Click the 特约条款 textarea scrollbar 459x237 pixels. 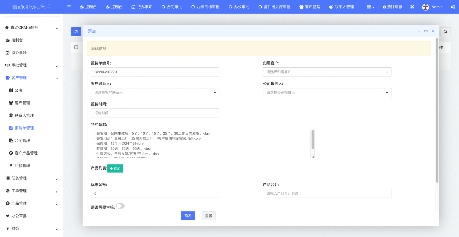click(313, 140)
